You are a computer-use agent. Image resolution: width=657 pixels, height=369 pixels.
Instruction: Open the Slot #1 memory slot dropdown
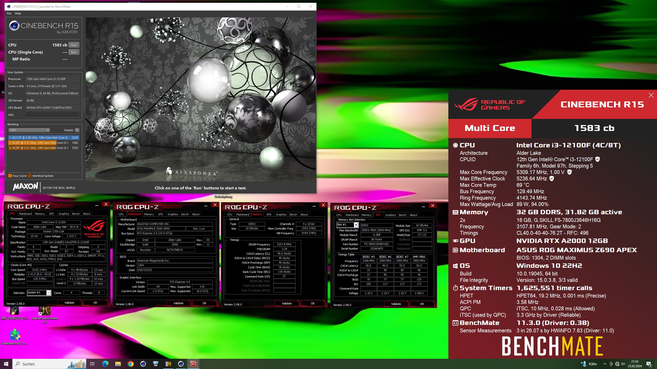point(356,225)
